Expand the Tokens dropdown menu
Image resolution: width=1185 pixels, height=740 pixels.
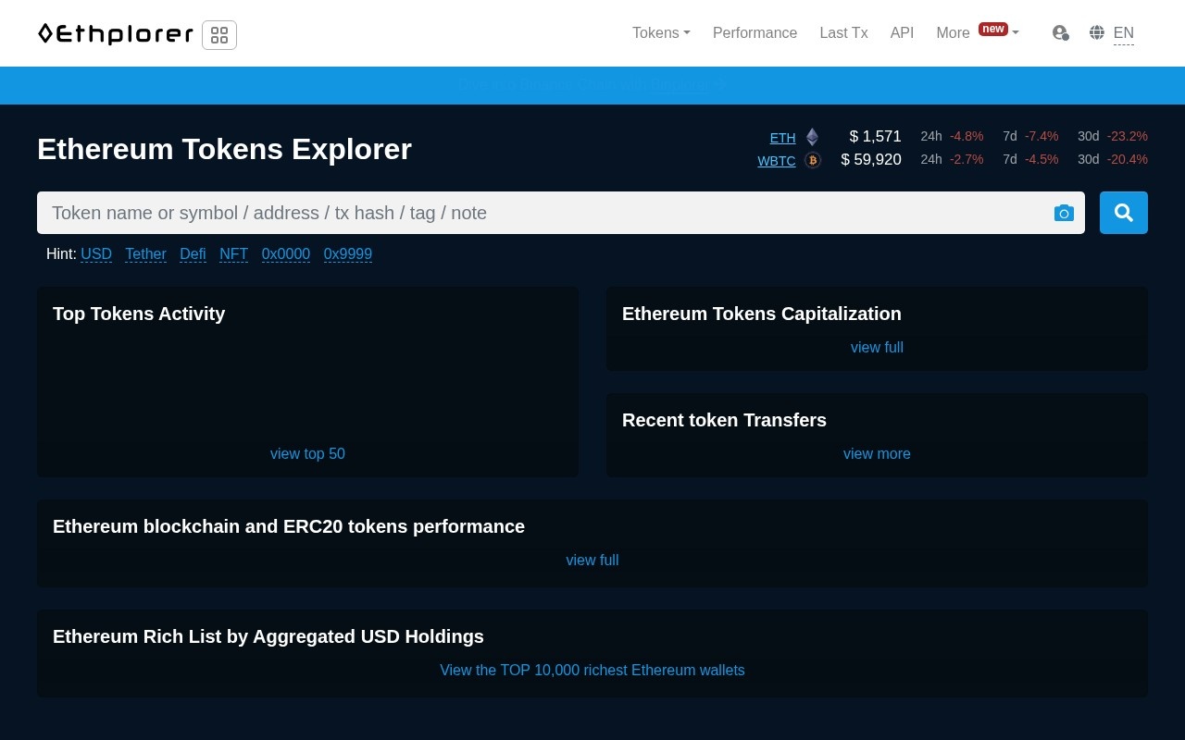point(661,33)
